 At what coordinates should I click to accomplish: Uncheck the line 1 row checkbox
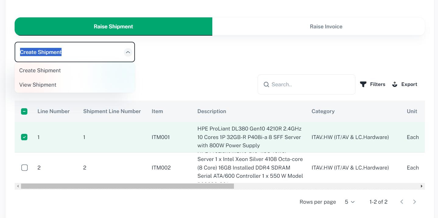[24, 137]
